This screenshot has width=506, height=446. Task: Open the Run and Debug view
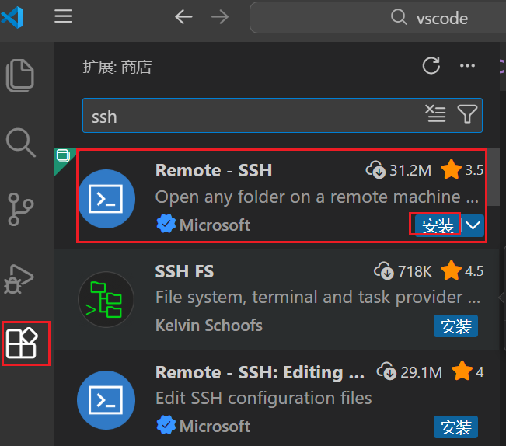point(19,279)
